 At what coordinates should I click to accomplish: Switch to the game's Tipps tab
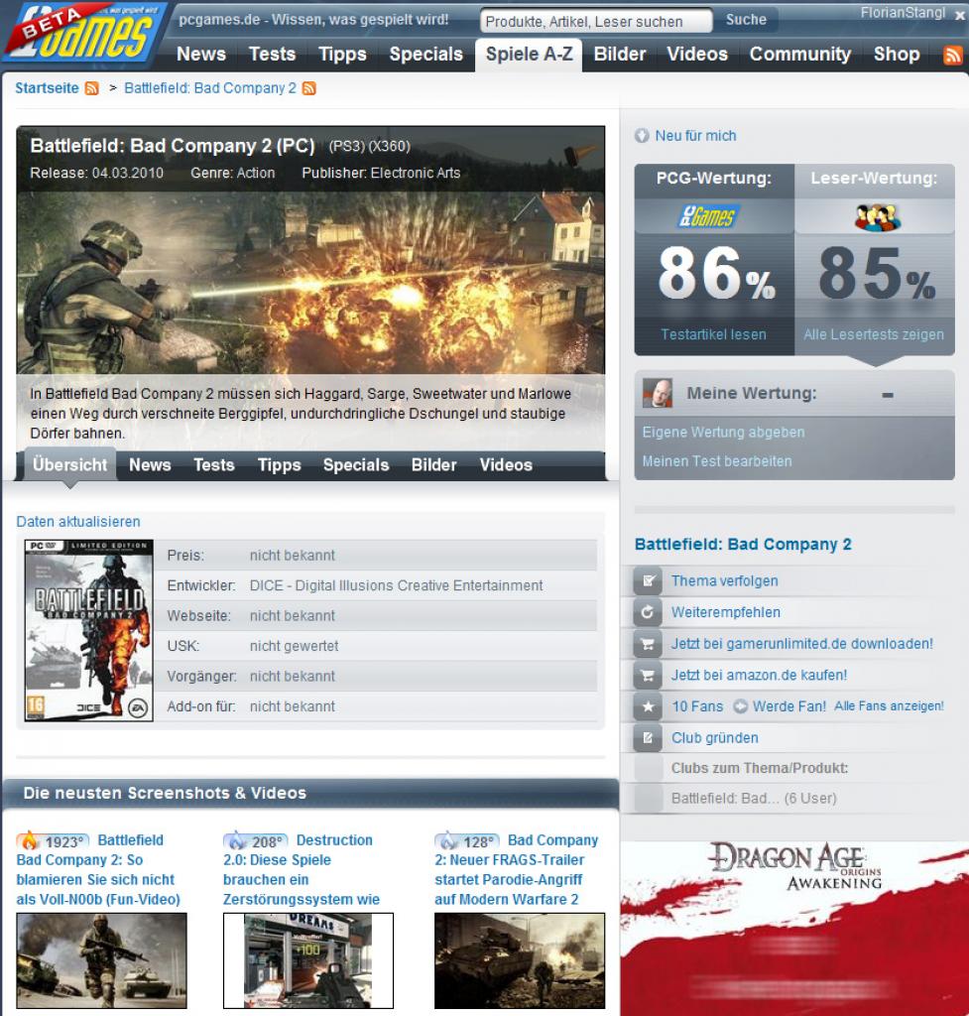pyautogui.click(x=279, y=465)
